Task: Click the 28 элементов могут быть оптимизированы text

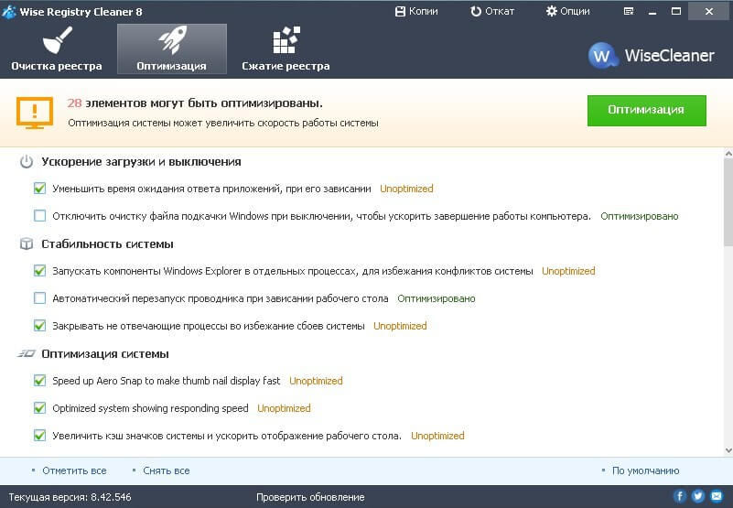Action: click(x=195, y=103)
